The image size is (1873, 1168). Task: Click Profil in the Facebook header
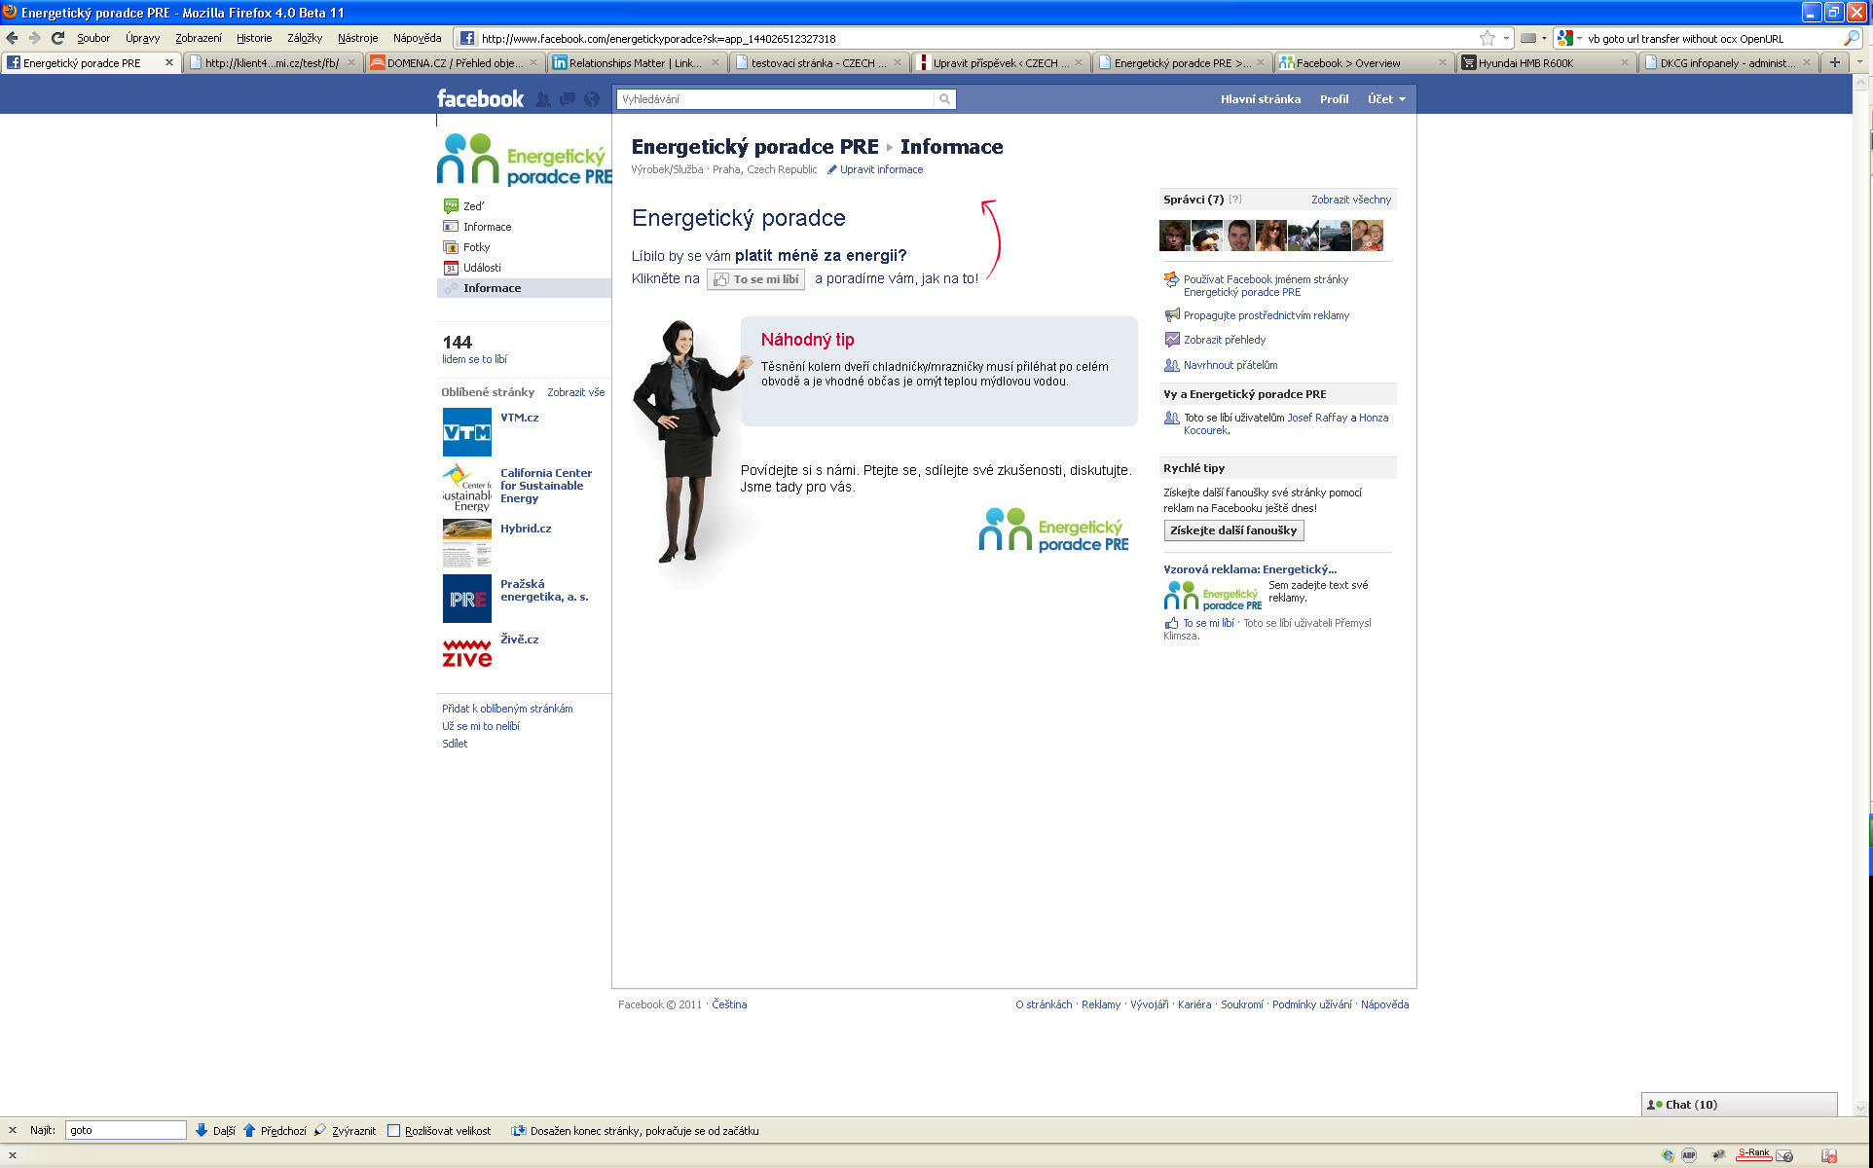coord(1334,99)
